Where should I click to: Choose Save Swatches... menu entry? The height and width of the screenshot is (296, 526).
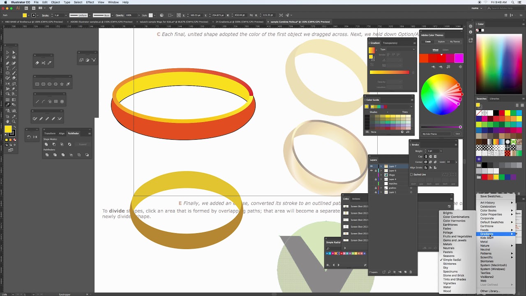point(491,196)
